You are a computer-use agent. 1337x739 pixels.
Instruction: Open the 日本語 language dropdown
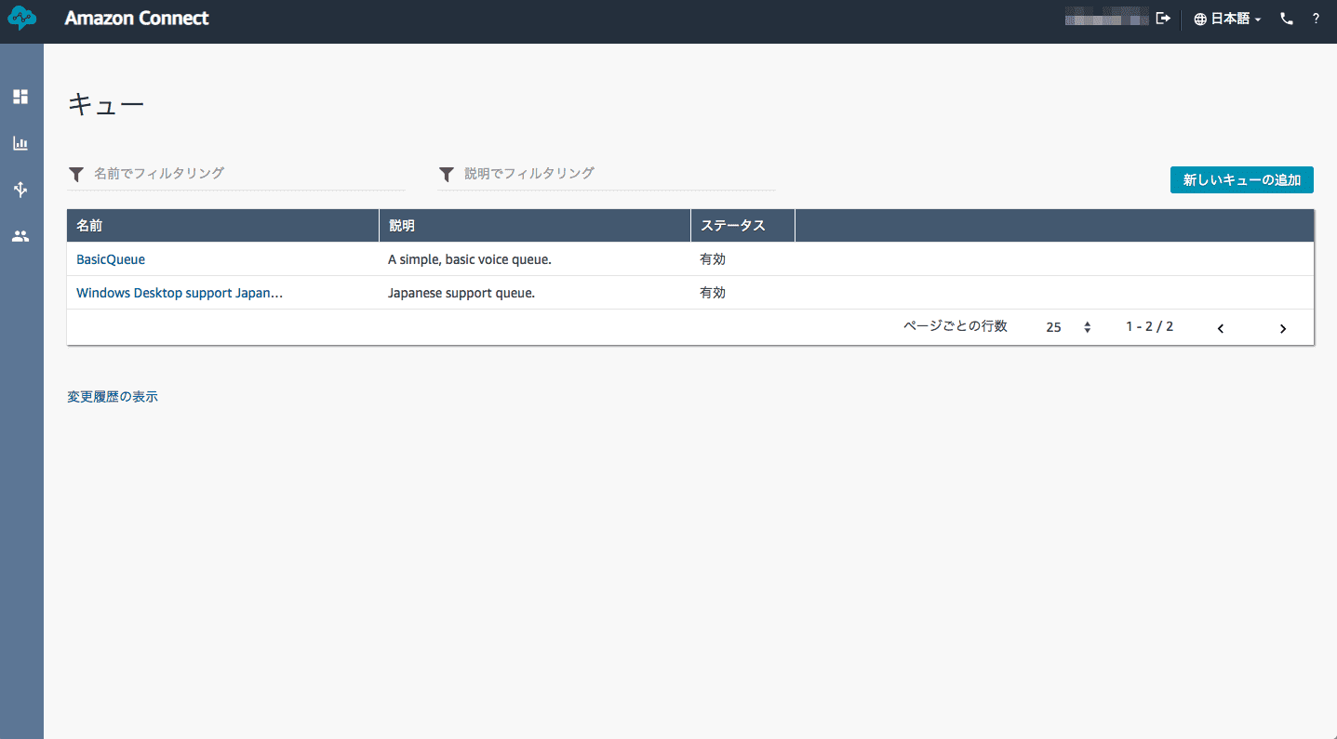(1227, 19)
